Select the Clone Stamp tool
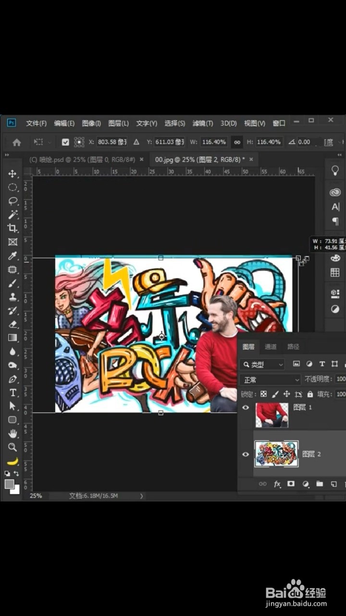Screen dimensions: 346x616 12,296
